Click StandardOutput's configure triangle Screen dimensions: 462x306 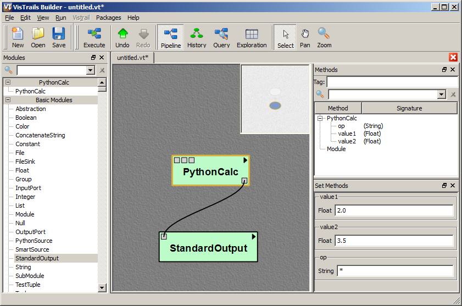coord(254,236)
